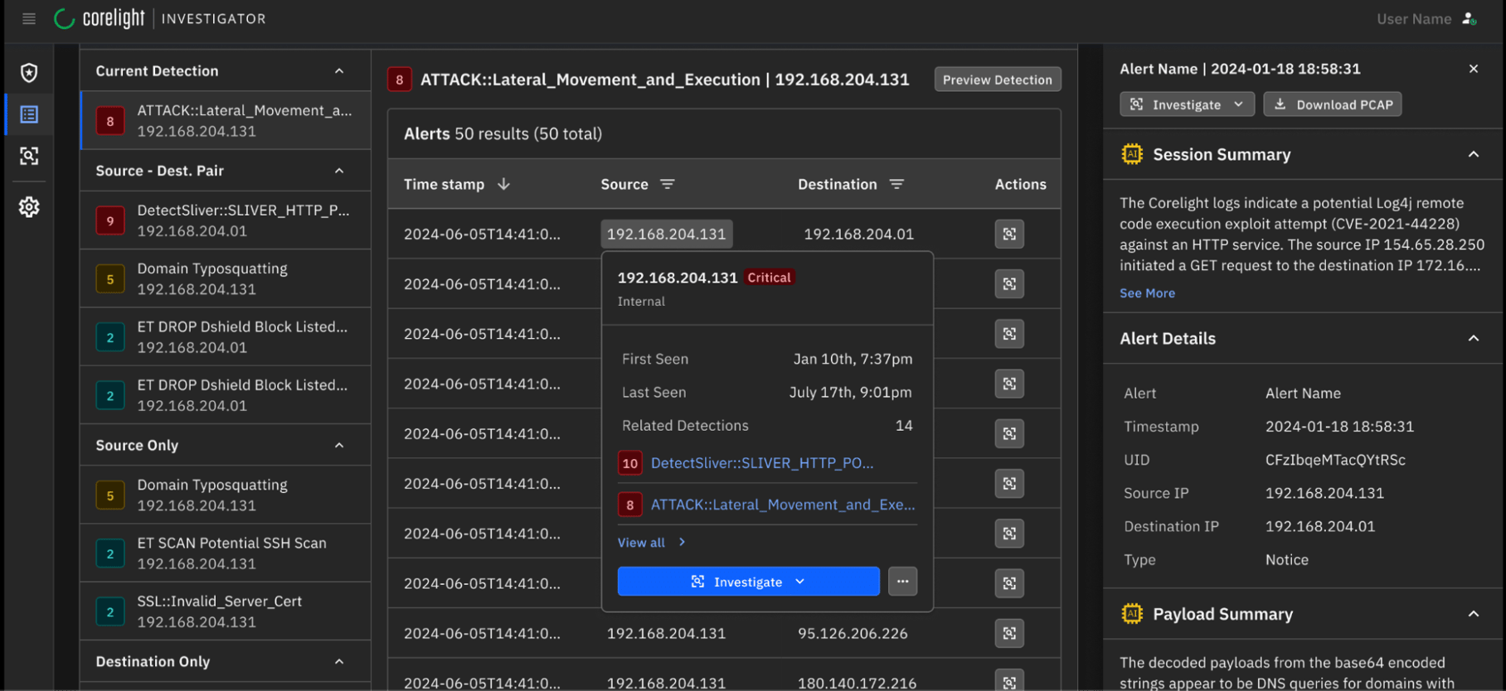Open the settings gear icon

pos(29,206)
